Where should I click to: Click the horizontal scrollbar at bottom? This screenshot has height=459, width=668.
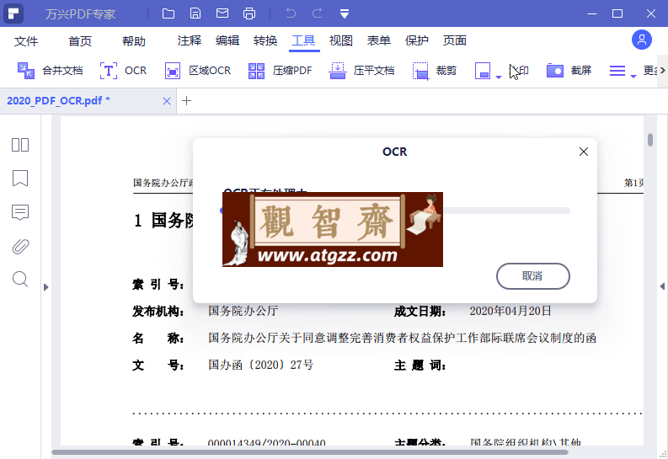click(310, 452)
